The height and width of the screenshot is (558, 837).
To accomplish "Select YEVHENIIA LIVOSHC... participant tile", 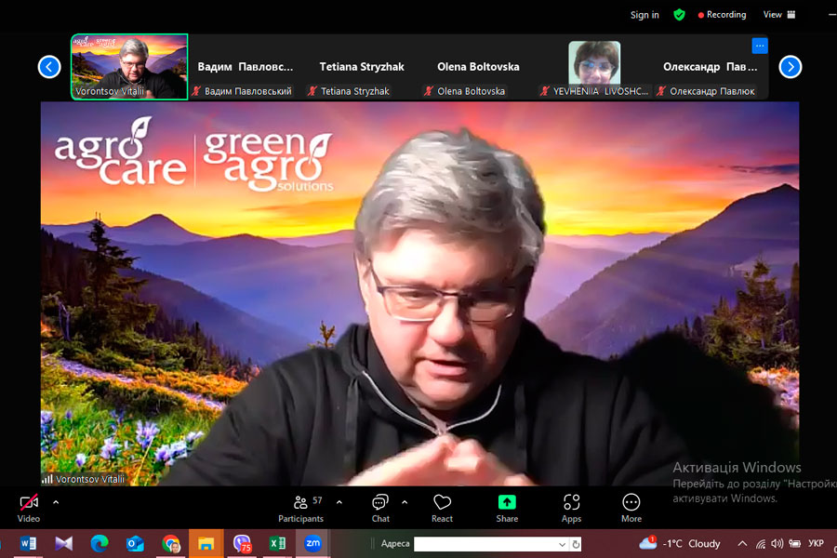I will pyautogui.click(x=594, y=67).
